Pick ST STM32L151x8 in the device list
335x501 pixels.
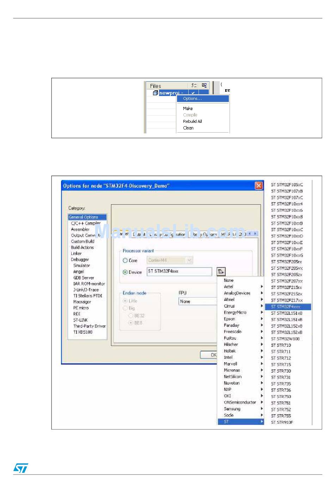coord(287,313)
